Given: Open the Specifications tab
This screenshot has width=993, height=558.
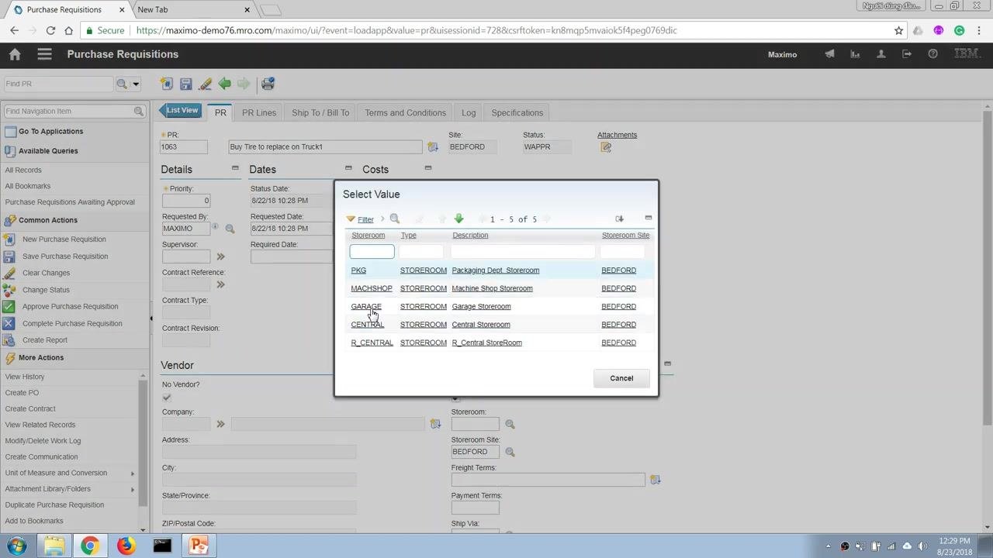Looking at the screenshot, I should (x=517, y=112).
